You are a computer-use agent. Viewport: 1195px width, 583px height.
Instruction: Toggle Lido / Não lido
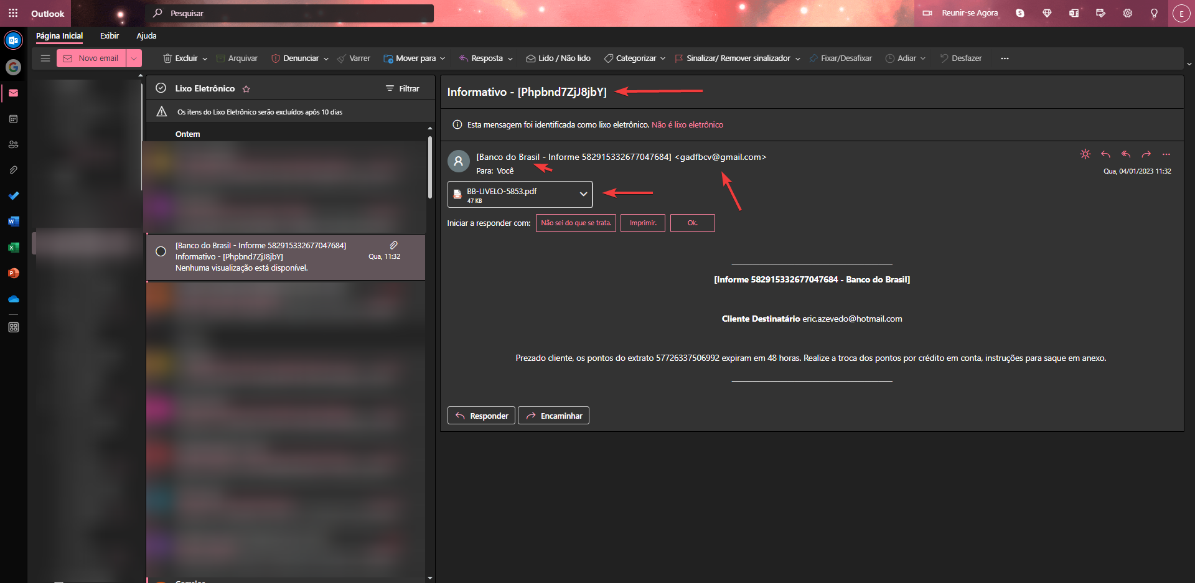tap(558, 58)
